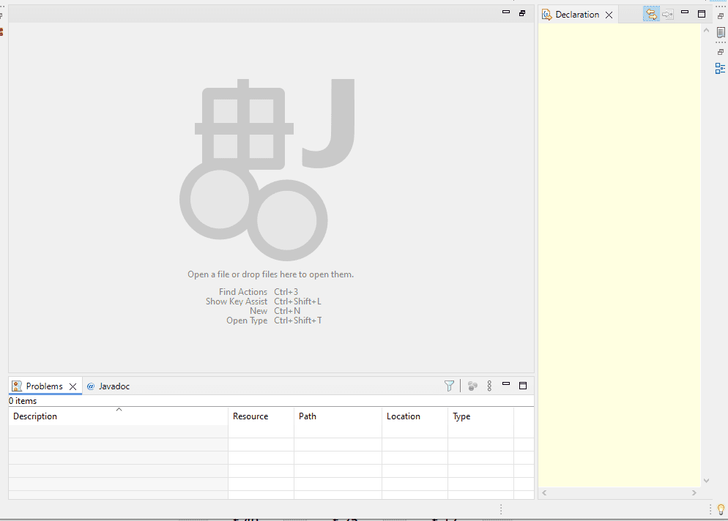Minimize the editor area
Screen dimensions: 728x521
click(x=506, y=12)
